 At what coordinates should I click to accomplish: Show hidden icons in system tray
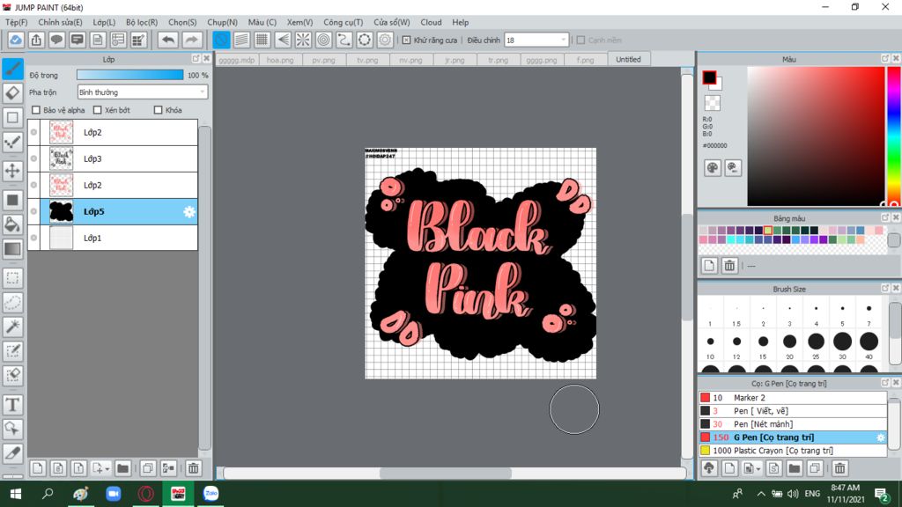(x=760, y=494)
